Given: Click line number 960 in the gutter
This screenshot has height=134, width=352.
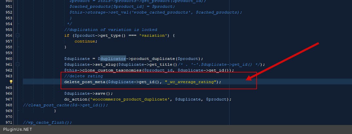Looking at the screenshot, I should [x=9, y=59].
